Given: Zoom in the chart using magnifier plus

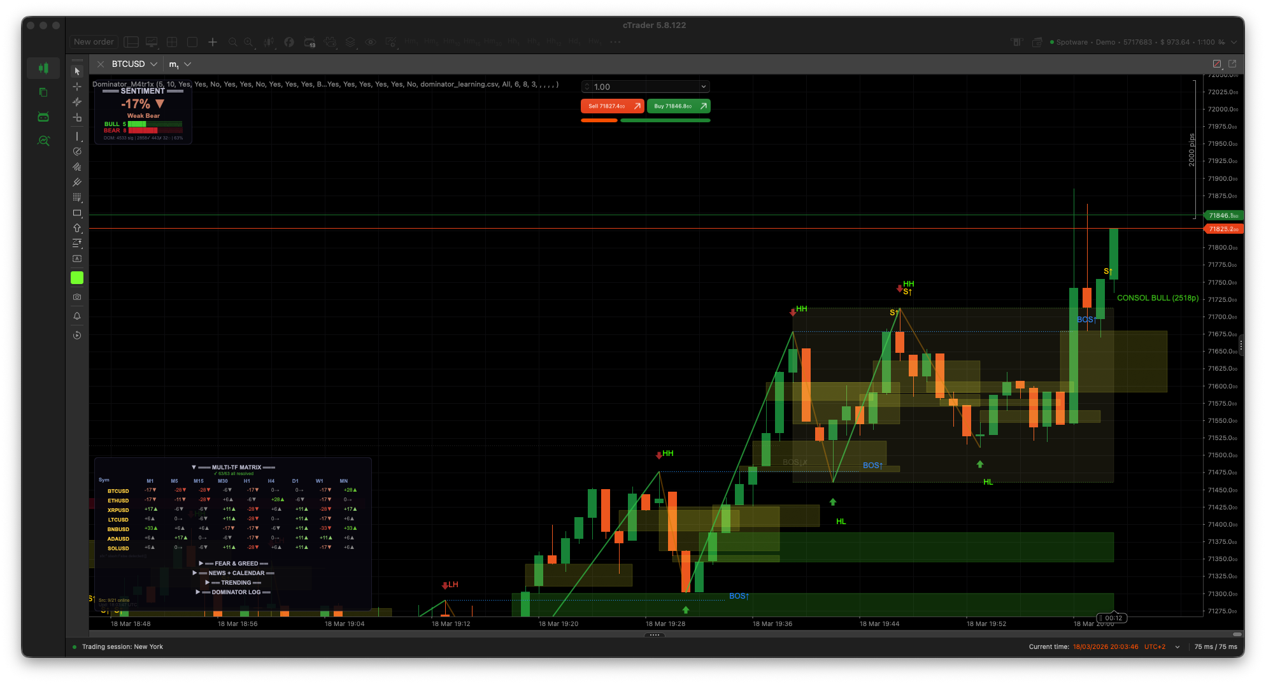Looking at the screenshot, I should [249, 42].
